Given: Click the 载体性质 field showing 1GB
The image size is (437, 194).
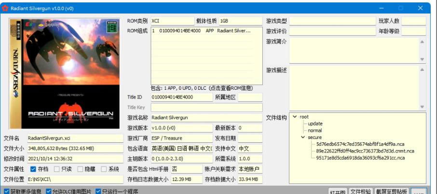Looking at the screenshot, I should [x=241, y=21].
